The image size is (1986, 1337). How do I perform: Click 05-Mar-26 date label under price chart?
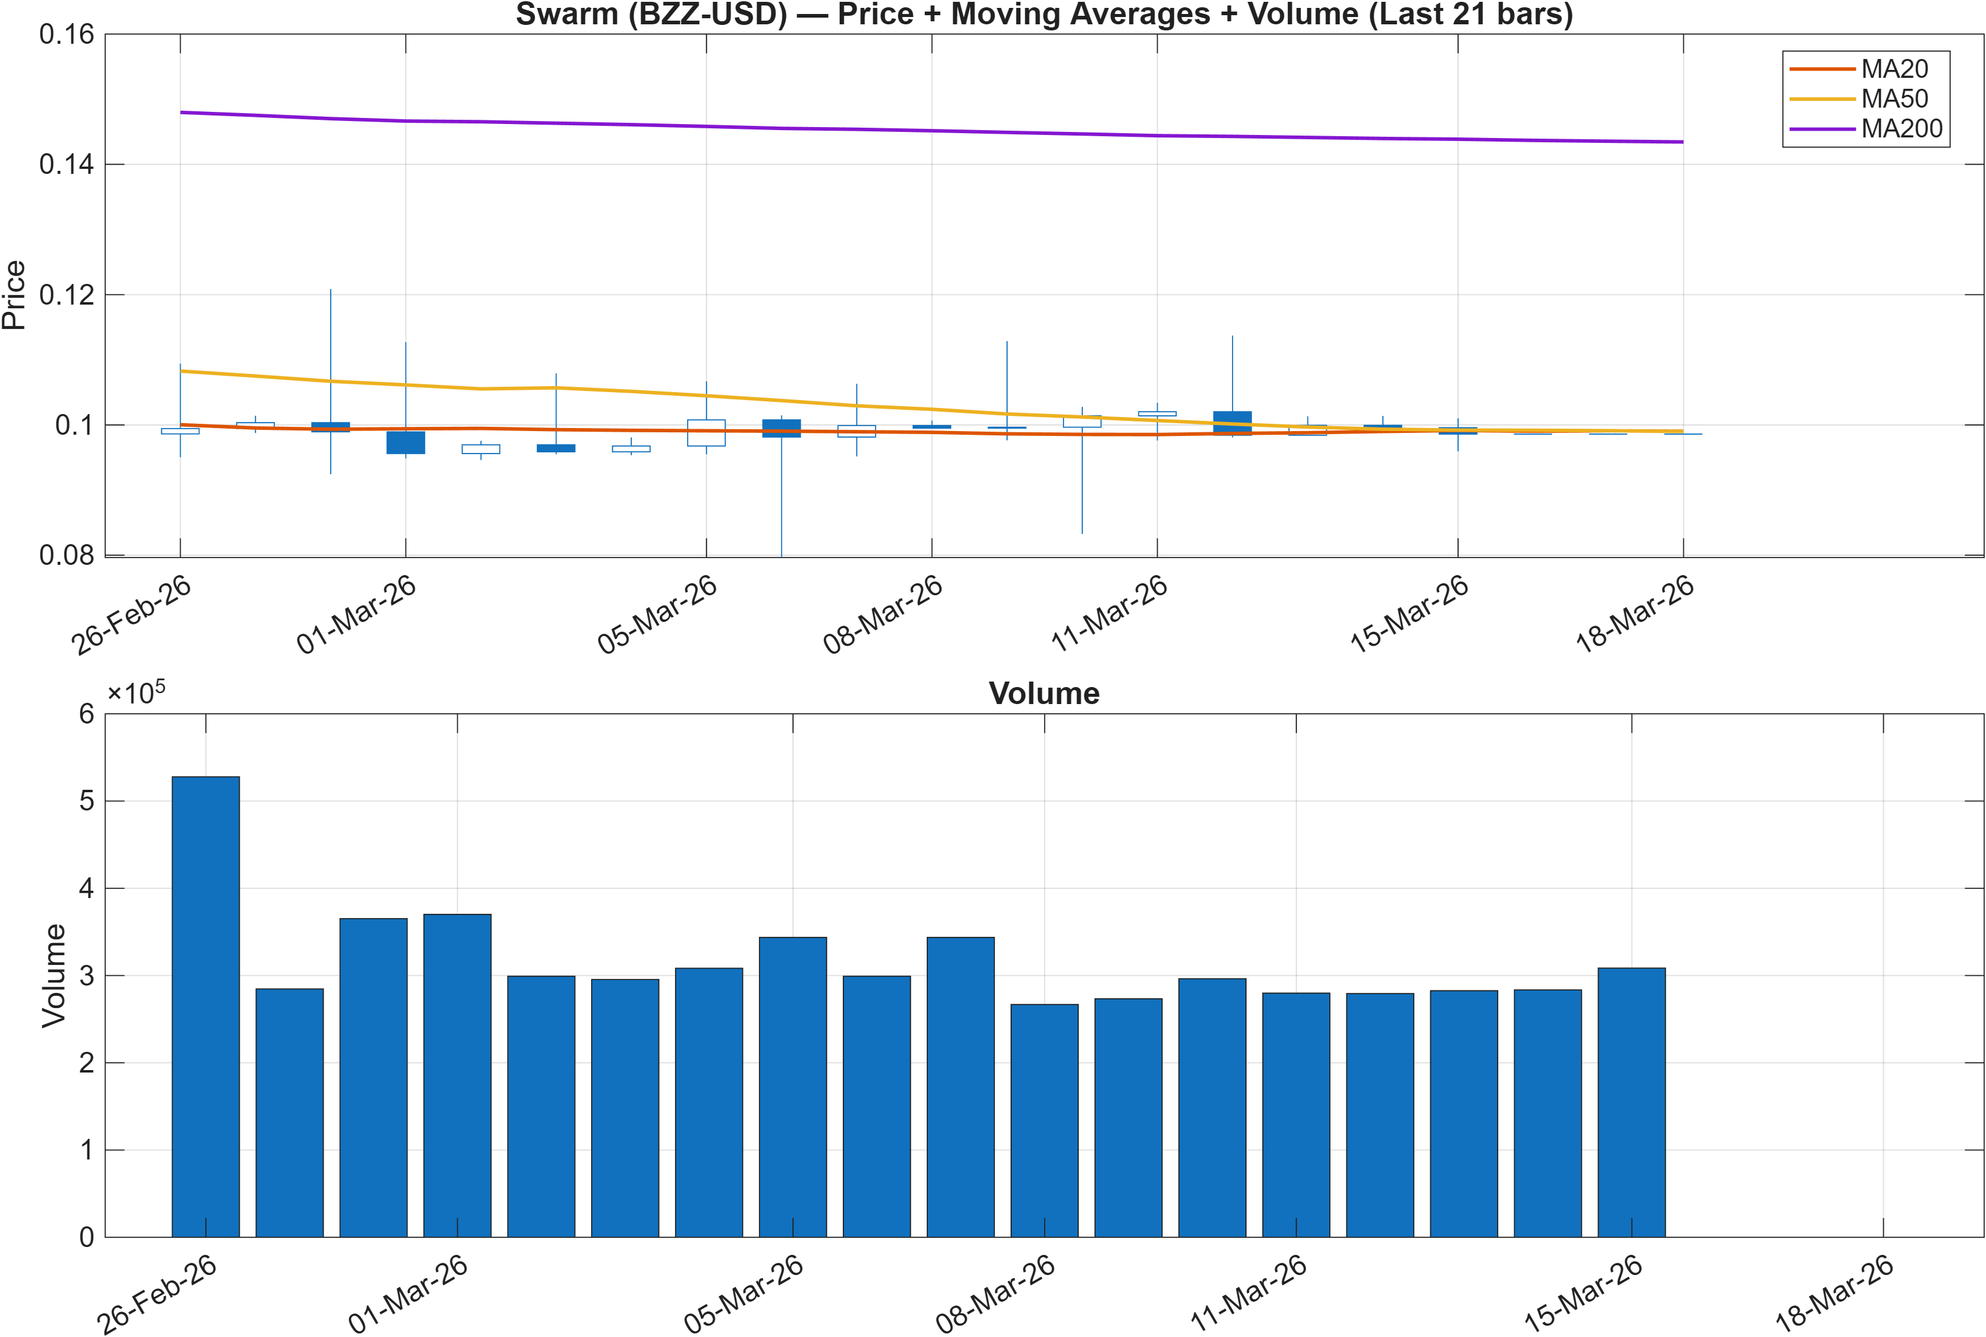[657, 615]
